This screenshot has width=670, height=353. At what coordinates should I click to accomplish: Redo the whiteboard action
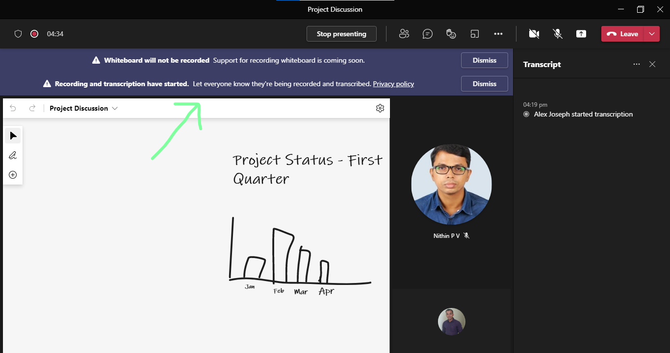click(x=32, y=108)
